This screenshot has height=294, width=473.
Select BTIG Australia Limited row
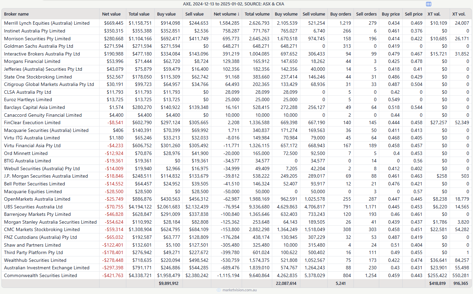tap(236, 161)
